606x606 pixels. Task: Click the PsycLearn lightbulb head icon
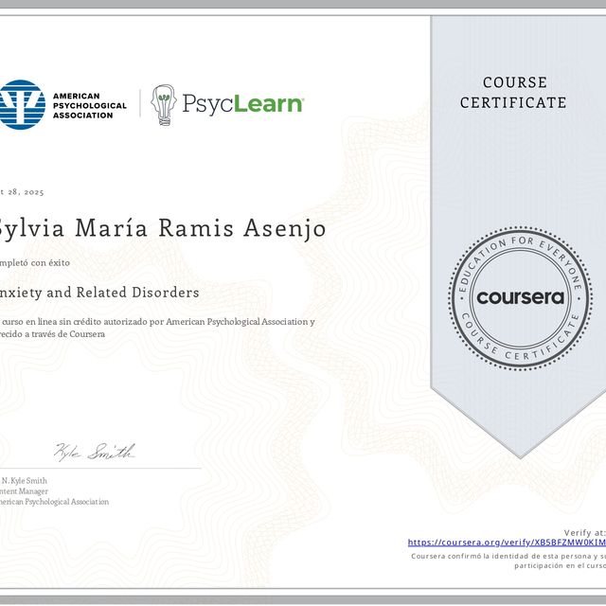point(164,105)
